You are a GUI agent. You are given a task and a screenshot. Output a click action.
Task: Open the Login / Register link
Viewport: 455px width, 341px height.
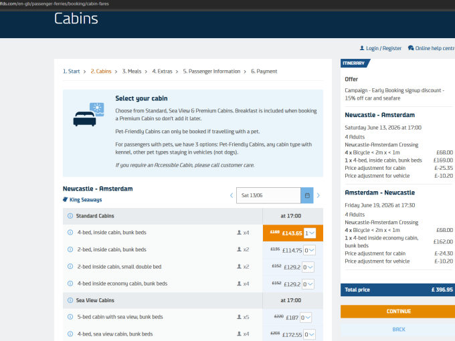coord(381,48)
